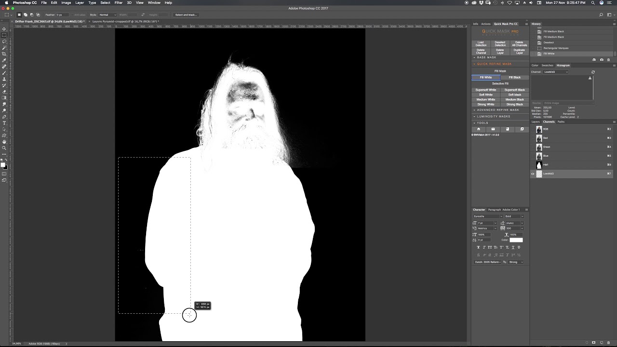Click the home icon in Quick Mask panel

[x=479, y=129]
